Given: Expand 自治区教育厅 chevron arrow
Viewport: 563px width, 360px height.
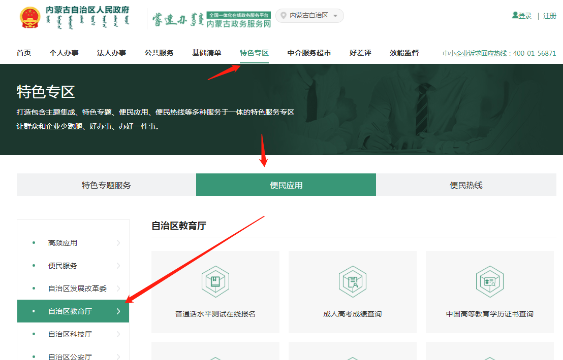Looking at the screenshot, I should [118, 311].
